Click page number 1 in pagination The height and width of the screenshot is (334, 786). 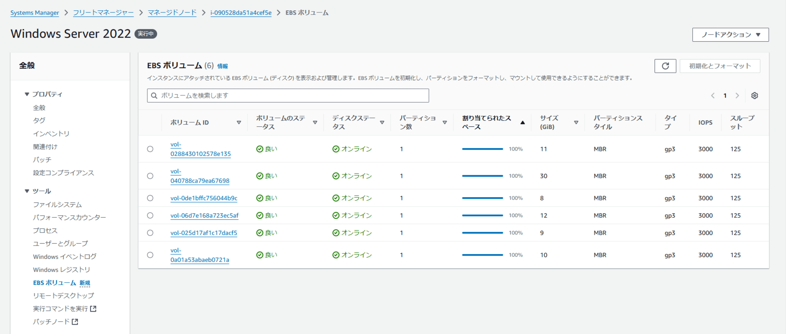coord(725,96)
